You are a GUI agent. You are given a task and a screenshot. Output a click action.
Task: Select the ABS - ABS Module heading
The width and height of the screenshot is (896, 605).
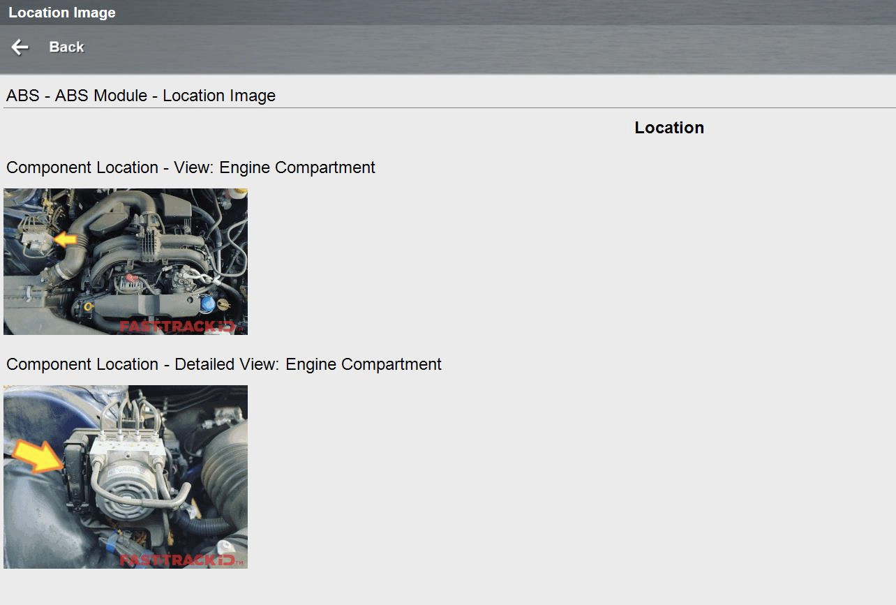pyautogui.click(x=141, y=96)
